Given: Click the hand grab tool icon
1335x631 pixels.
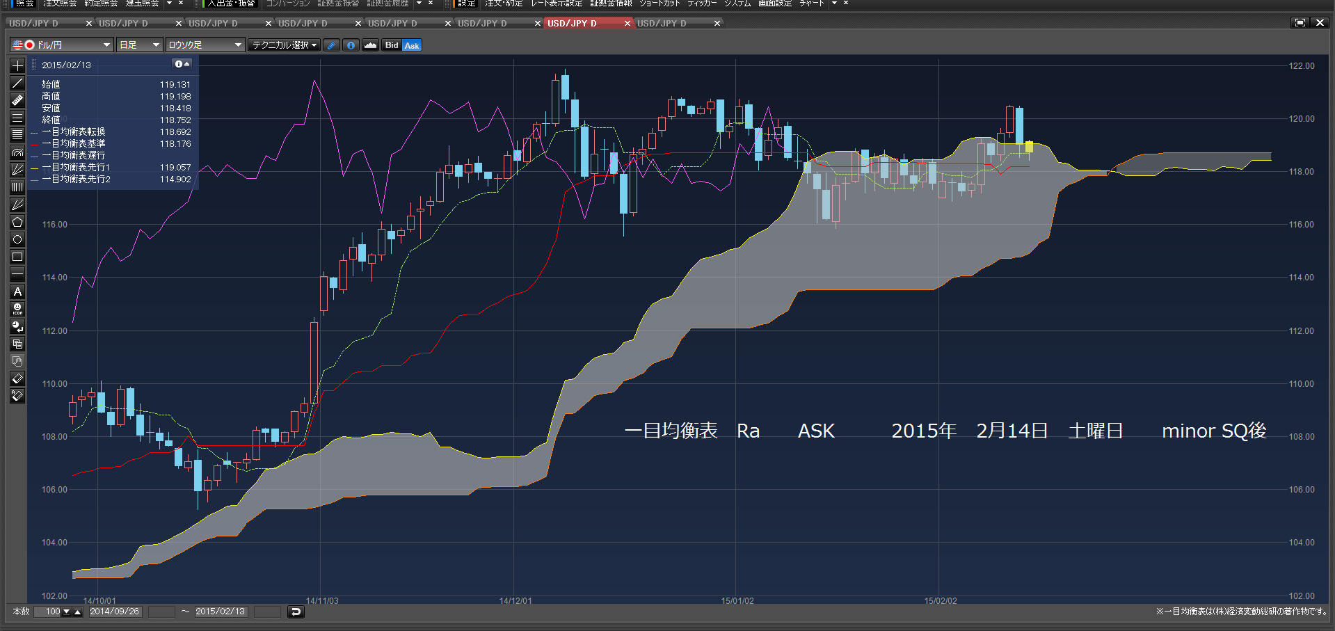Looking at the screenshot, I should [17, 361].
